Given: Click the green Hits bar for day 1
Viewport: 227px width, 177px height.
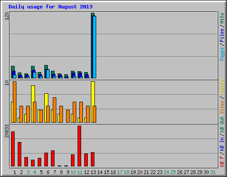Looking at the screenshot, I should [x=13, y=72].
